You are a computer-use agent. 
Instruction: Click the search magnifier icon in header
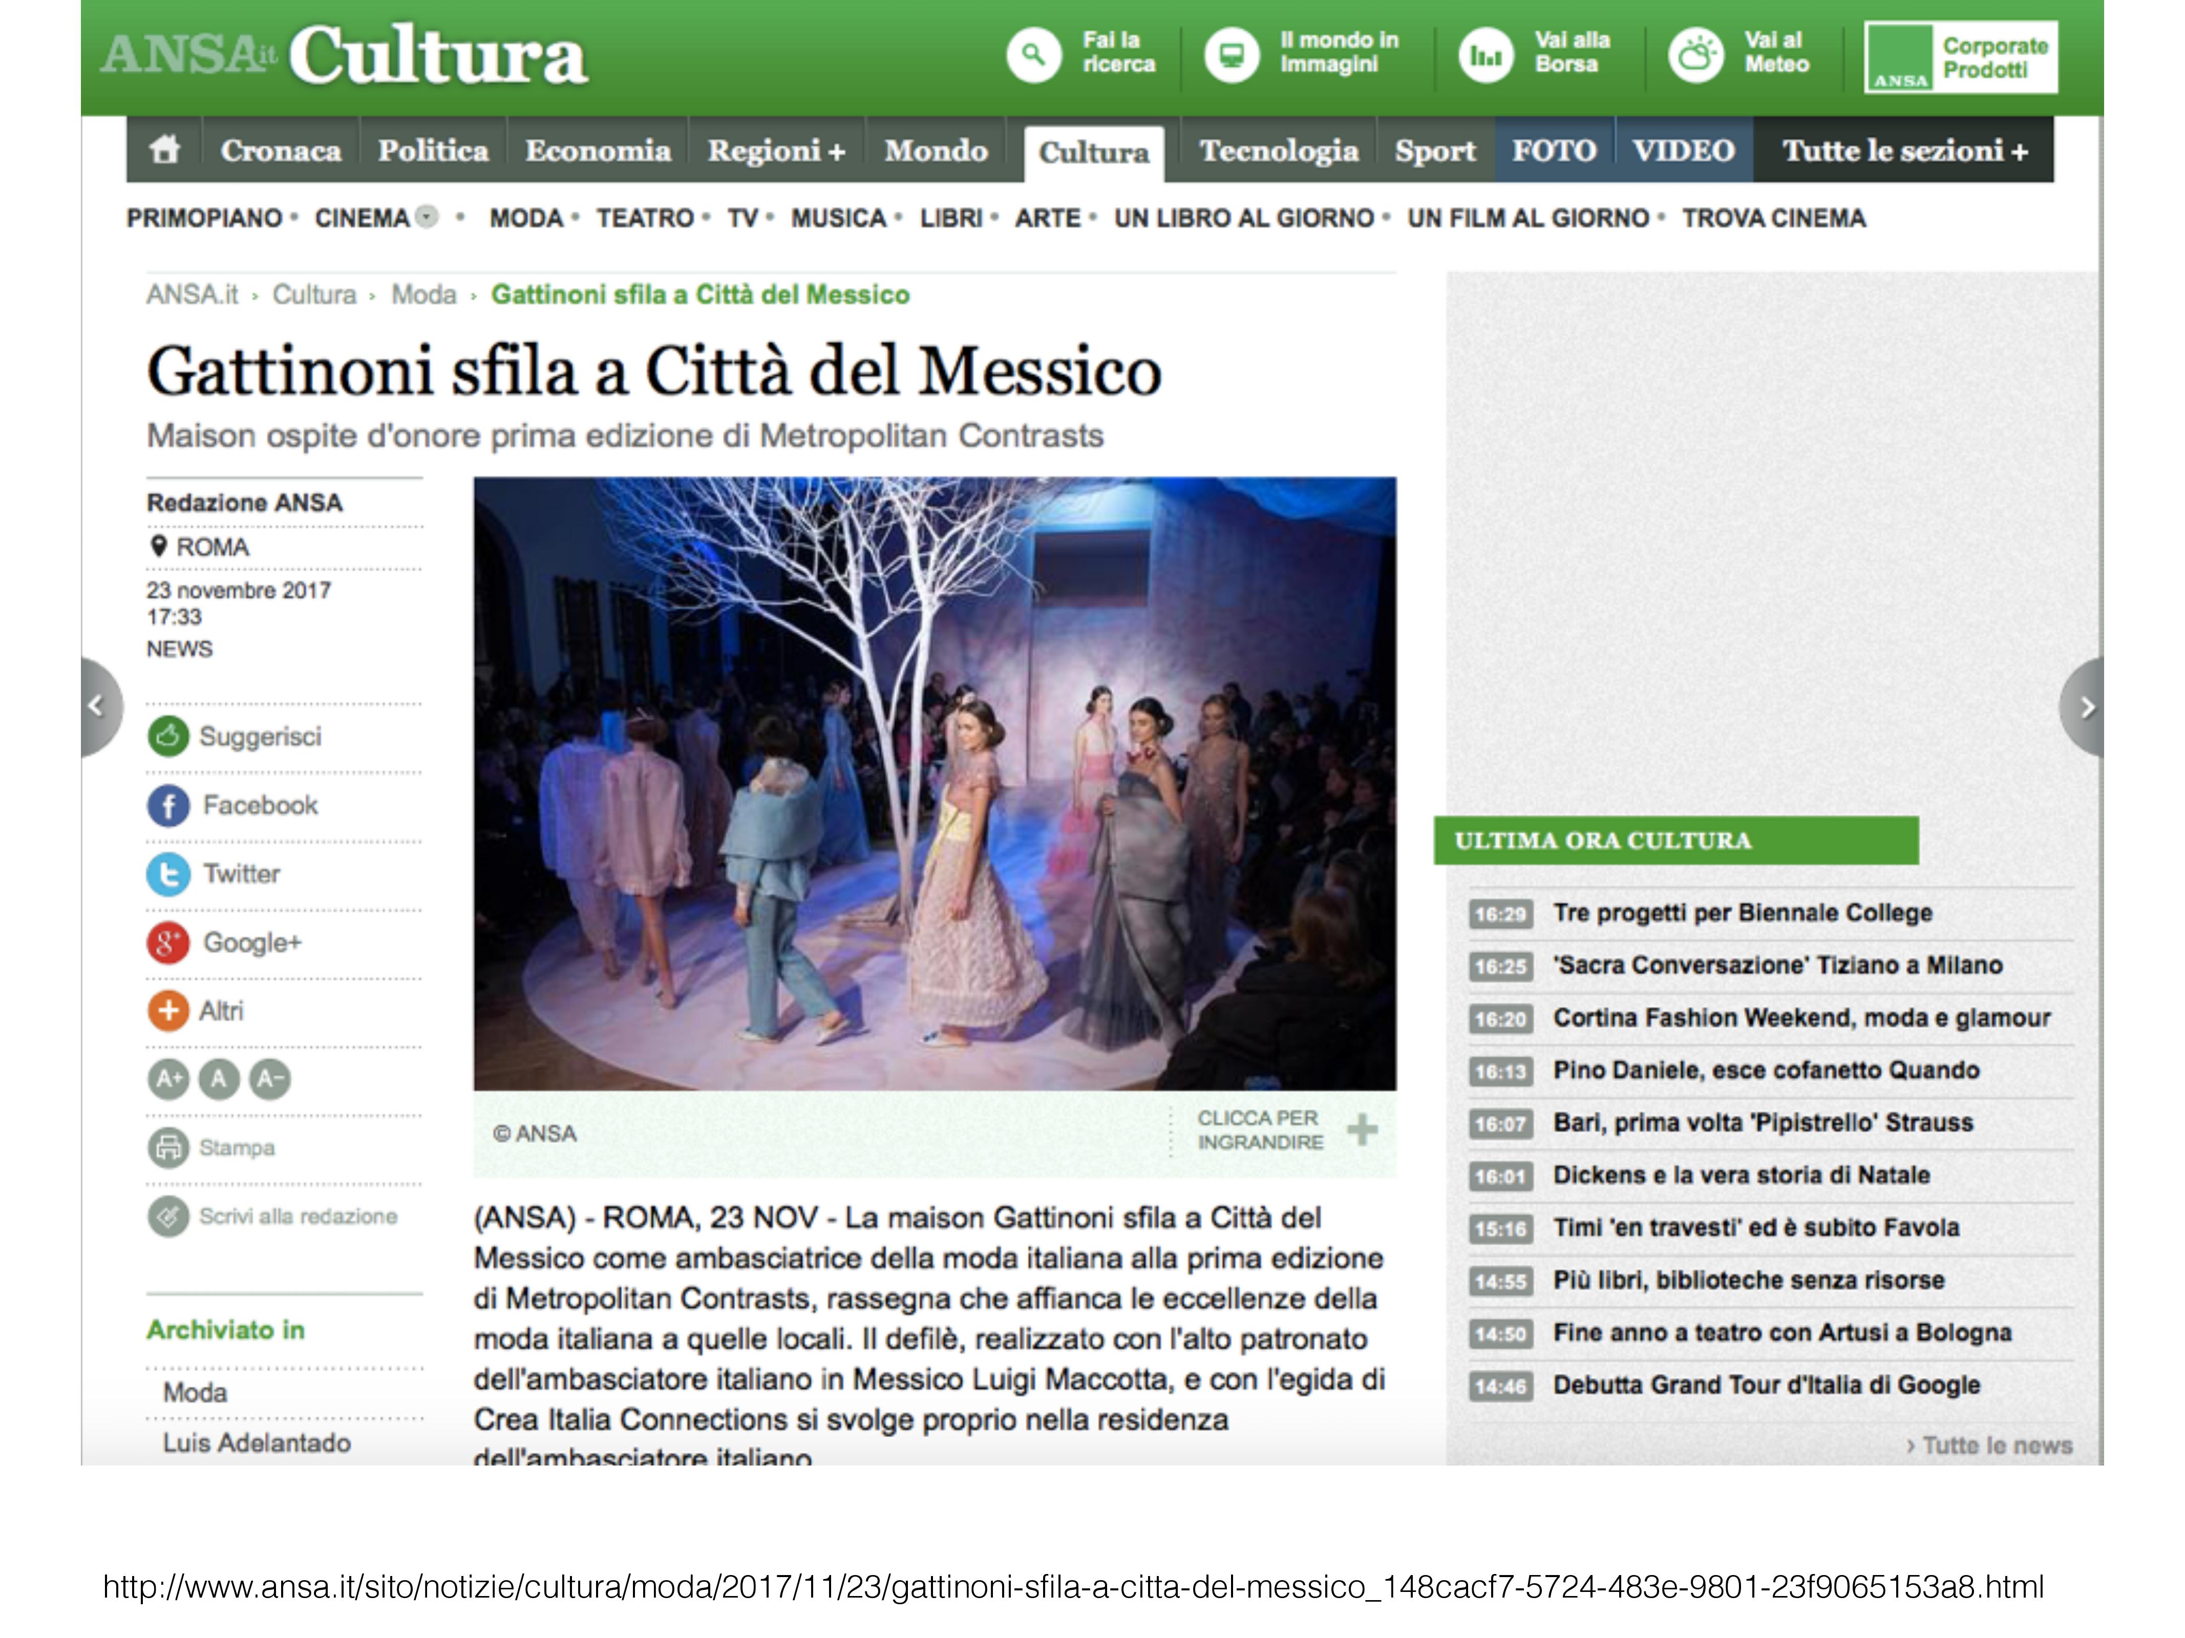pos(1033,55)
